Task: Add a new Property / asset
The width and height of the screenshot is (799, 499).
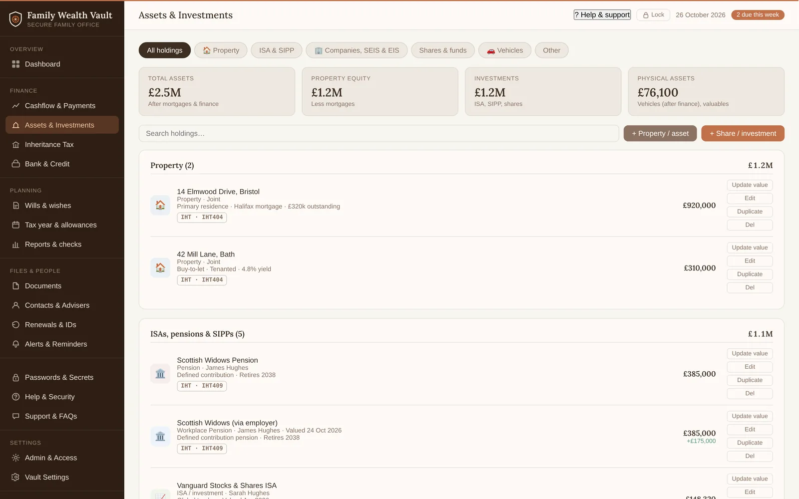Action: (660, 133)
